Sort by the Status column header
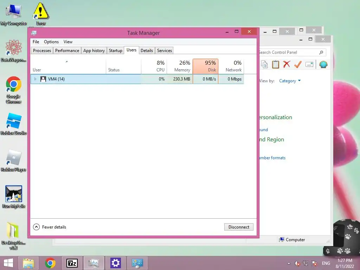 [123, 66]
